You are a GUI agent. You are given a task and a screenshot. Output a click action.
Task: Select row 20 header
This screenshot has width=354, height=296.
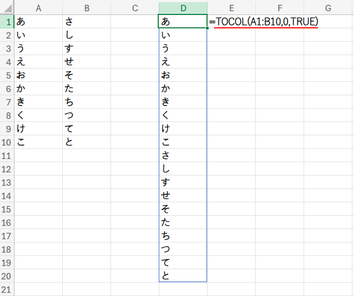coord(7,276)
